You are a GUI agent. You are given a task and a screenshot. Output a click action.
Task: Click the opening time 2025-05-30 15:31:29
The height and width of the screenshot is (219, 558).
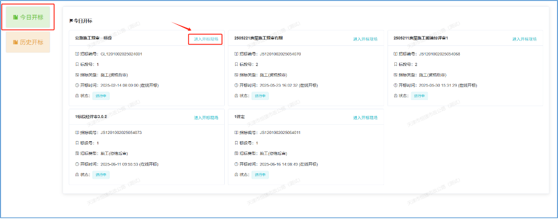pyautogui.click(x=438, y=86)
